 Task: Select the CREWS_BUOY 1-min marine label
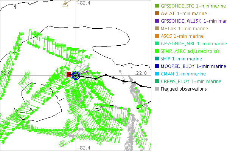tap(191, 82)
